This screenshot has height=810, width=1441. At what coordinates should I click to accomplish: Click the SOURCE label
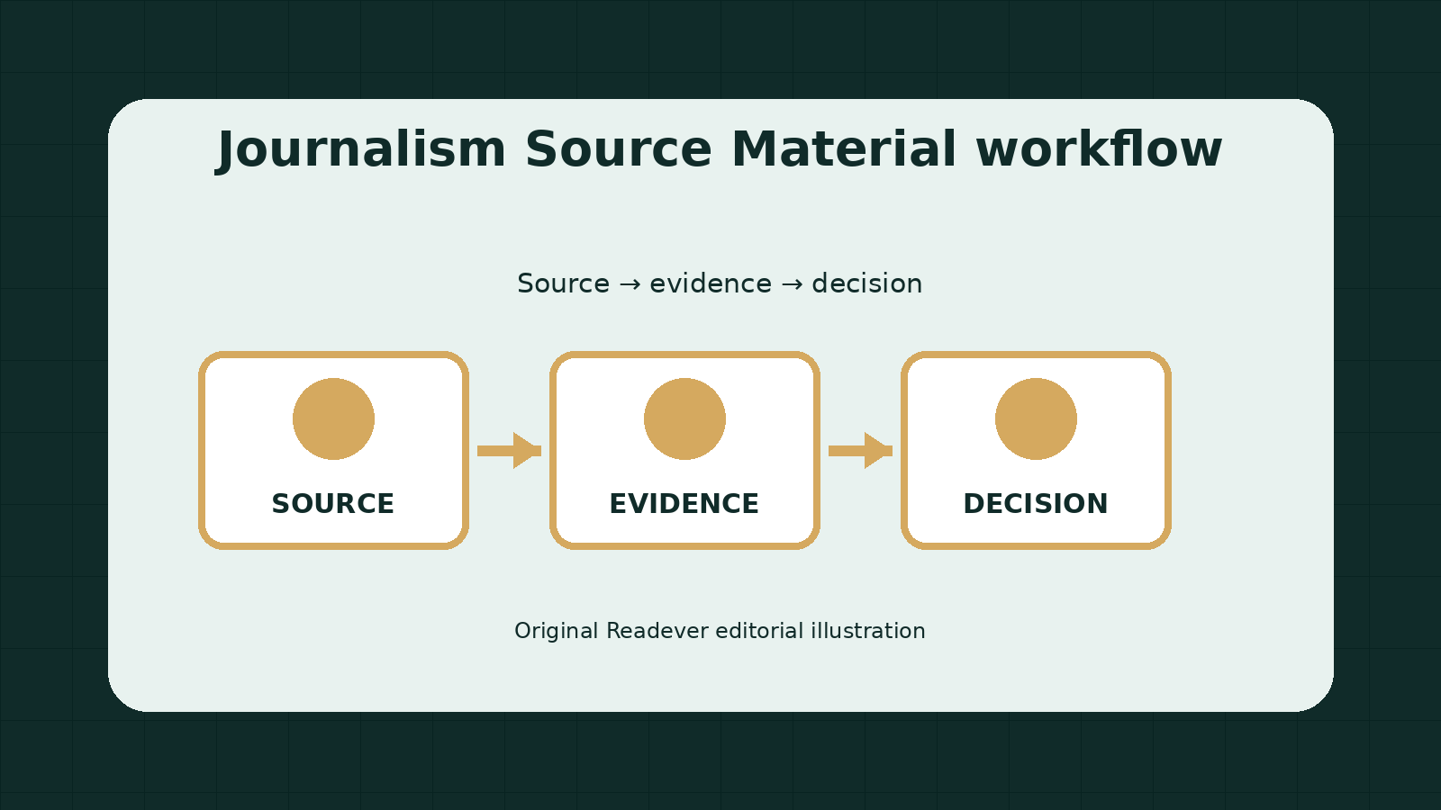click(x=333, y=504)
